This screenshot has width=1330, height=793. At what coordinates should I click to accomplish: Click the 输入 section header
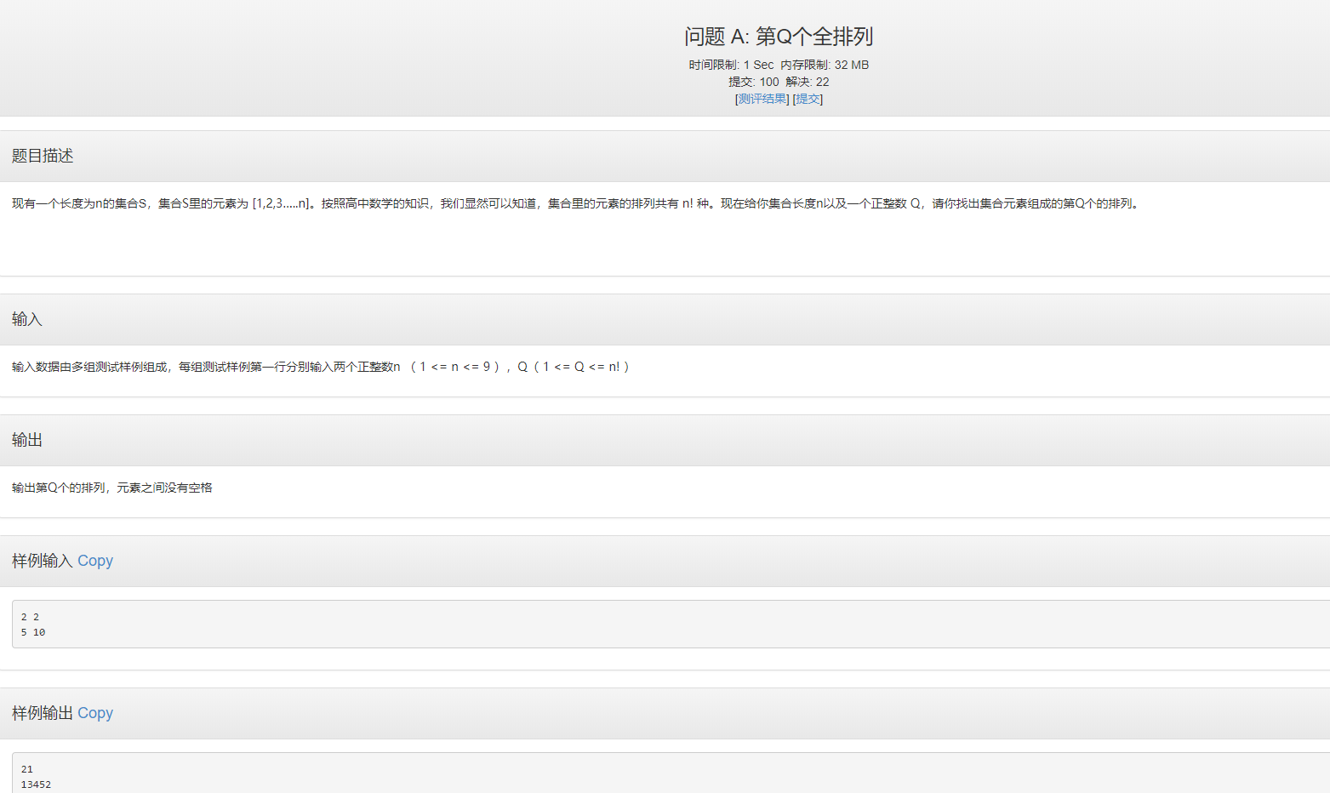point(26,319)
